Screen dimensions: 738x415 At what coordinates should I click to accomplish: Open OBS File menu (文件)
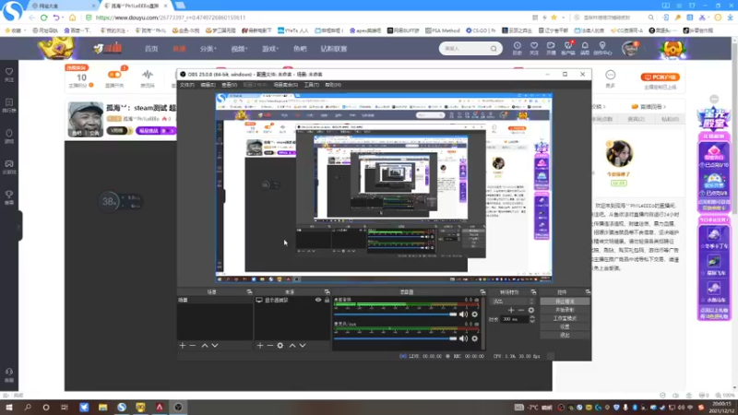[187, 85]
